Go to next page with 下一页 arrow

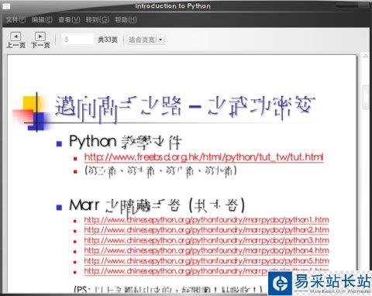[x=40, y=40]
